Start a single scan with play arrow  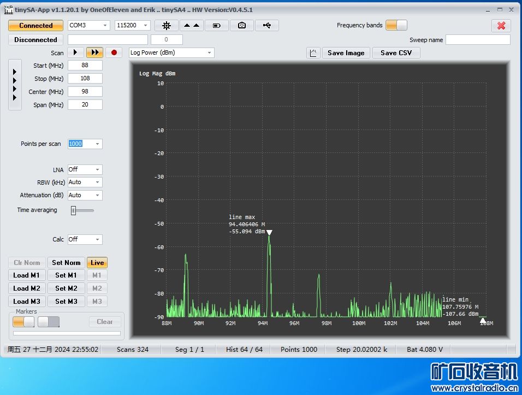point(75,52)
